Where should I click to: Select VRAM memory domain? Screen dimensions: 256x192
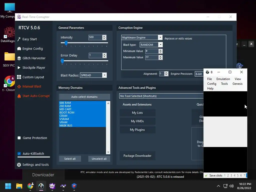[x=82, y=122]
